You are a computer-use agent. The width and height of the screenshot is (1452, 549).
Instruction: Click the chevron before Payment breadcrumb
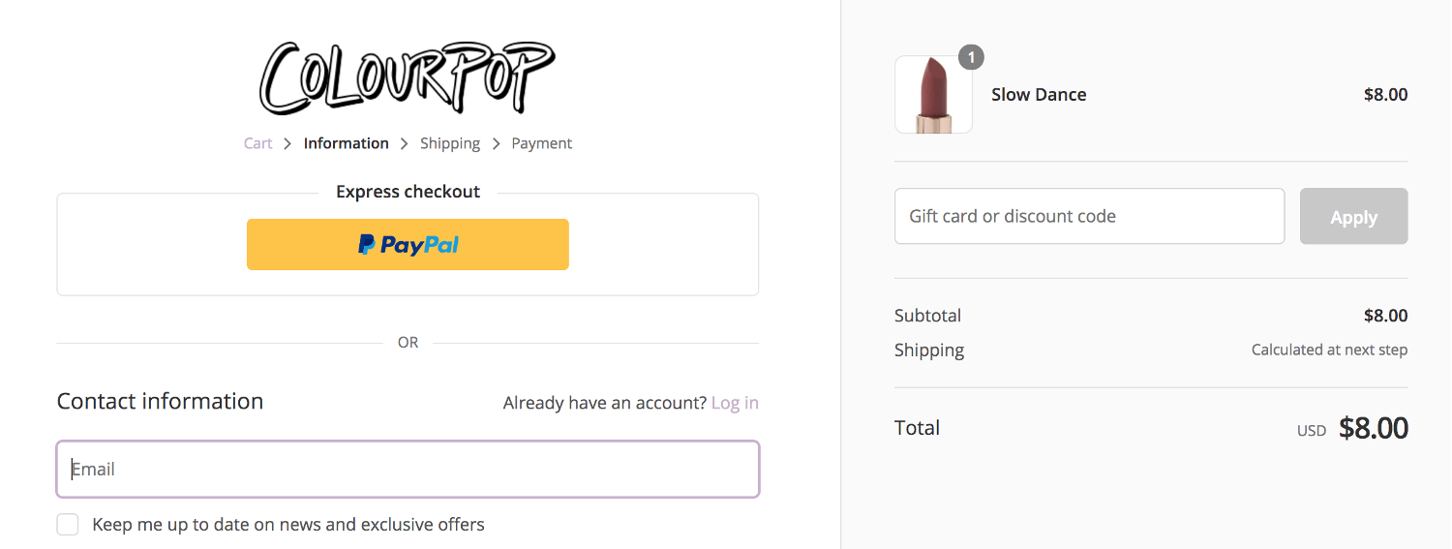(x=496, y=143)
